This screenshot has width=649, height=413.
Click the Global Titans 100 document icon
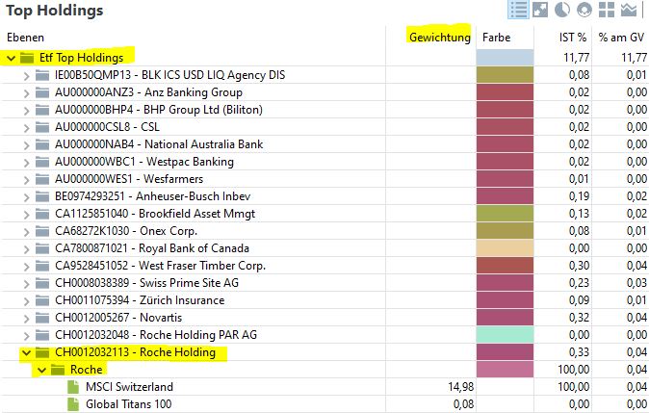tap(74, 404)
